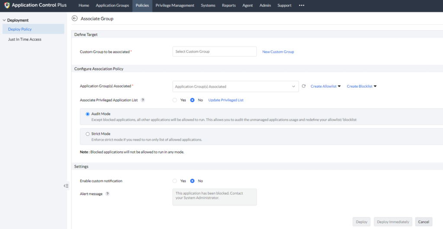Click inside the Alert message text box

pyautogui.click(x=215, y=197)
